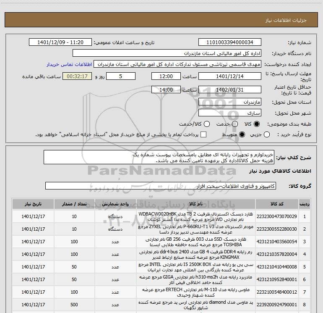The image size is (323, 313).
Task: Click the WD external hard disk item name
Action: [x=196, y=216]
